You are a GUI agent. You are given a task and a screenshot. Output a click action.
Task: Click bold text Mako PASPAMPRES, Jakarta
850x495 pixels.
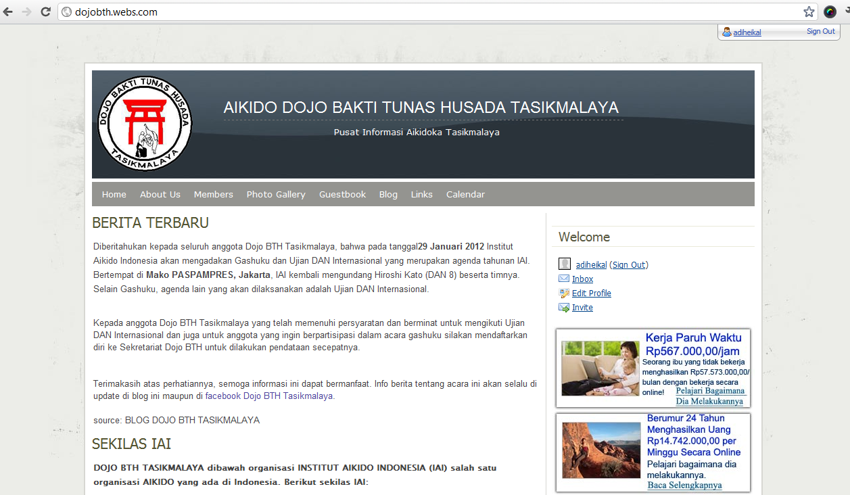pyautogui.click(x=208, y=275)
